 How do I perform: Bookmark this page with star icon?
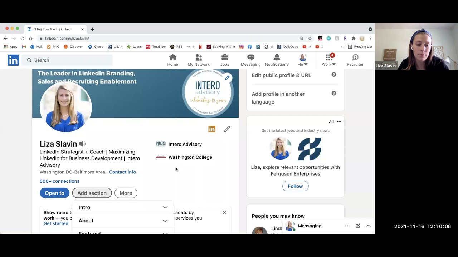(x=310, y=38)
